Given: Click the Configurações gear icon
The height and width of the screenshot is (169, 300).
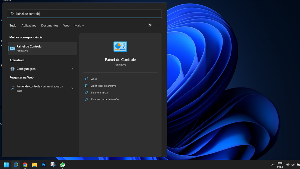Looking at the screenshot, I should (13, 69).
